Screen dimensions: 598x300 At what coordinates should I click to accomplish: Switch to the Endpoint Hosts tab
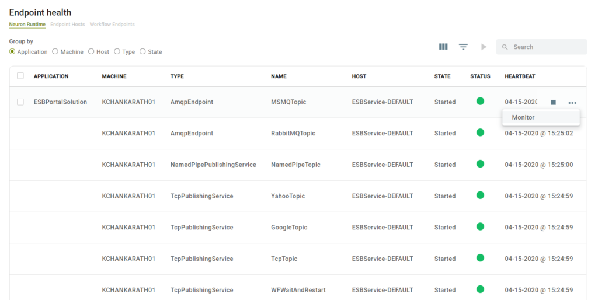tap(67, 25)
